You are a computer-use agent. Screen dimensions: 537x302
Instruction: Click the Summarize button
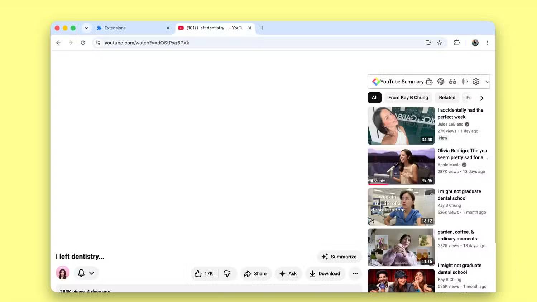[339, 257]
